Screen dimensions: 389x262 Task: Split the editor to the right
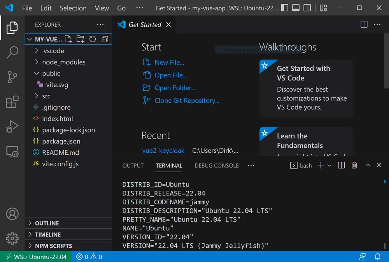364,24
